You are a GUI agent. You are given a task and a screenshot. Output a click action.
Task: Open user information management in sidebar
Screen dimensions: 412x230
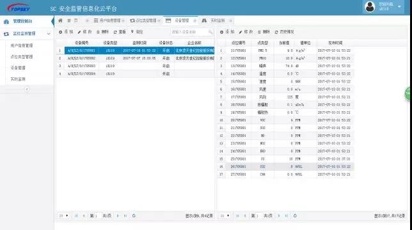[22, 45]
